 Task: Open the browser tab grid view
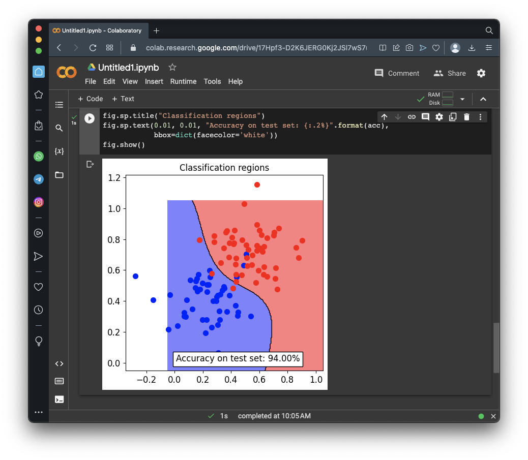[109, 48]
